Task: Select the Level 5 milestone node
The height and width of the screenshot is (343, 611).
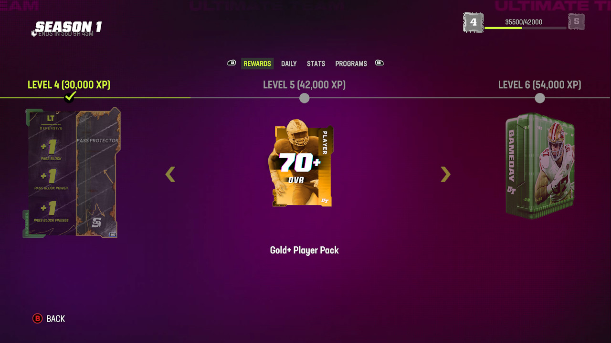Action: [305, 98]
